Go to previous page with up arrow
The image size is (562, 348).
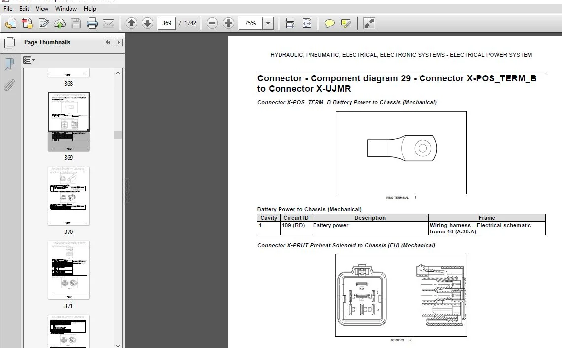131,23
